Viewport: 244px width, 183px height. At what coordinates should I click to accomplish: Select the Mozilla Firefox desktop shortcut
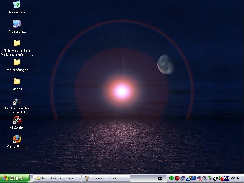17,139
